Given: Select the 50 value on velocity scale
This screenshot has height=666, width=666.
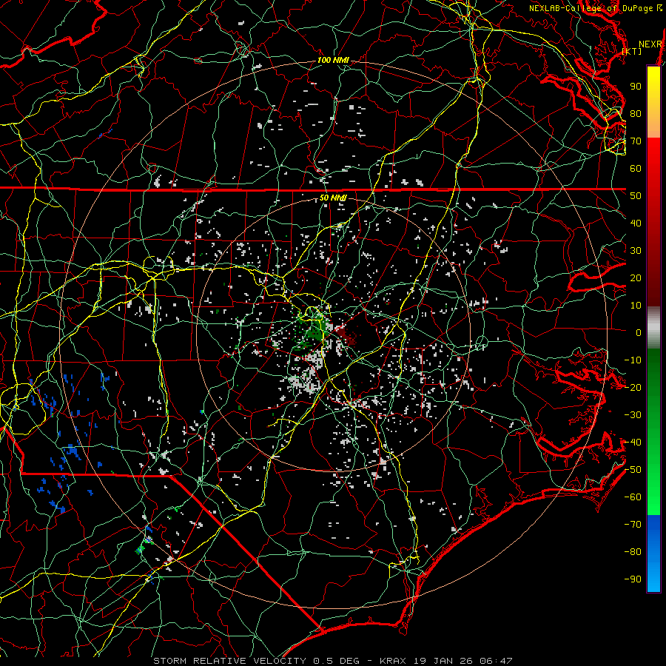Looking at the screenshot, I should tap(636, 196).
